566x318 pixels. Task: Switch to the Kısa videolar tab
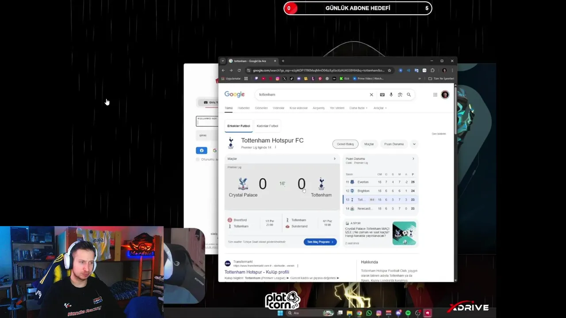click(298, 108)
